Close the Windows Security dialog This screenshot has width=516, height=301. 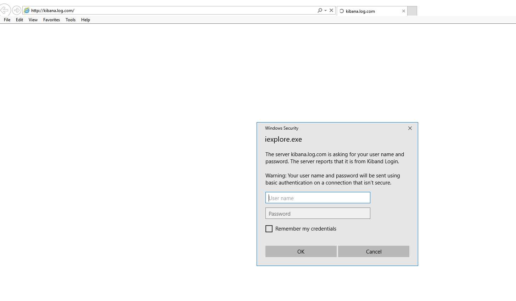[x=410, y=128]
